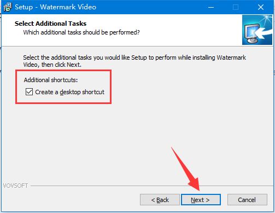Click the 'Create a desktop shortcut' label text
275x213 pixels.
point(70,92)
